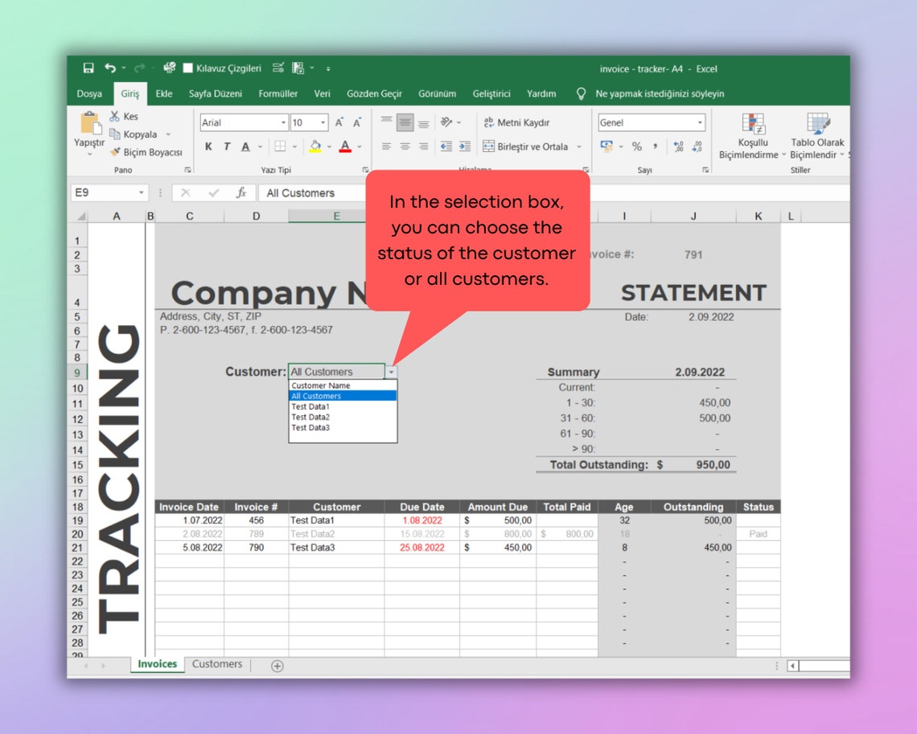917x734 pixels.
Task: Switch to the Ekle ribbon tab
Action: (x=163, y=93)
